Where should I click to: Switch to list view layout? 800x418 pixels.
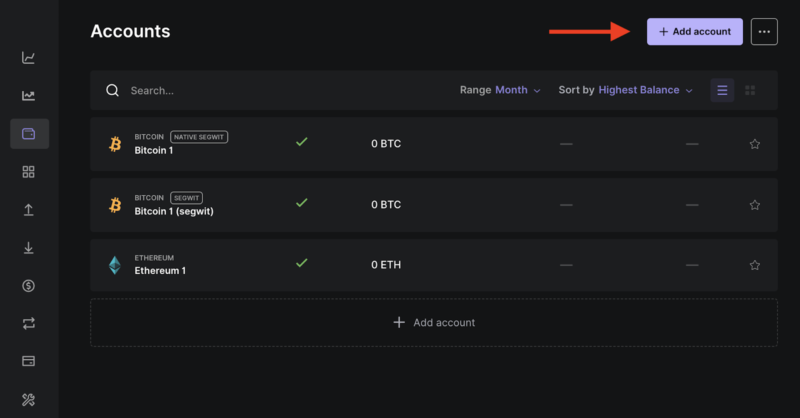click(x=722, y=90)
